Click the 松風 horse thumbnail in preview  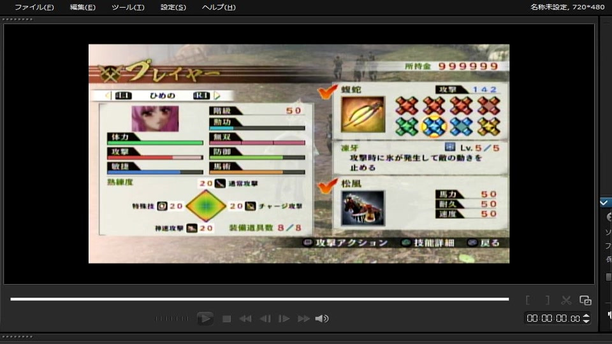coord(363,208)
